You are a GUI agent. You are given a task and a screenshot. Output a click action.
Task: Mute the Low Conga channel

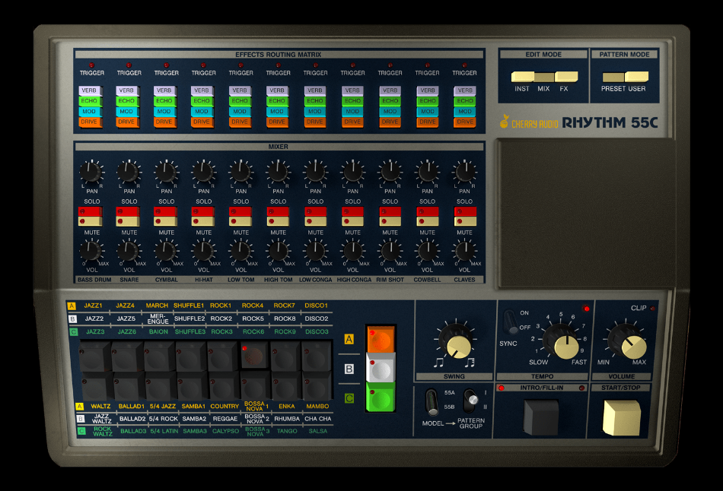coord(315,221)
